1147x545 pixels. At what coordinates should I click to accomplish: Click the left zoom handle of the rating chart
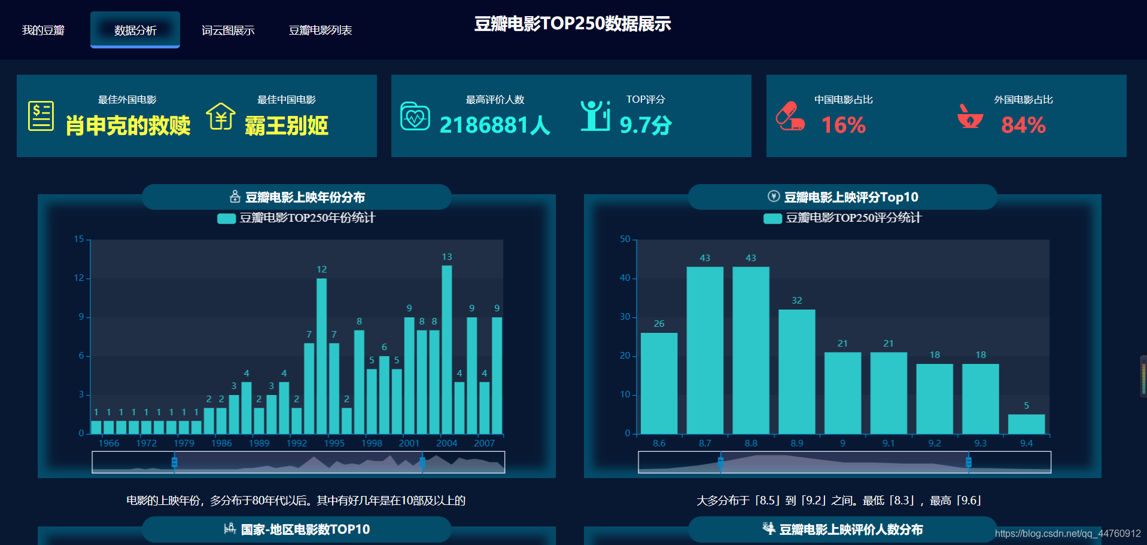click(720, 462)
